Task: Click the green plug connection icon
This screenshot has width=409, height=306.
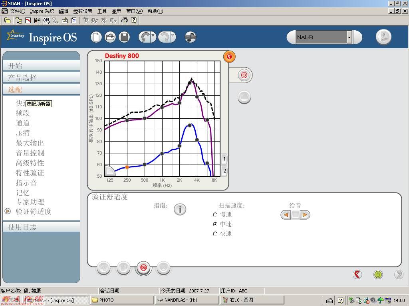Action: (x=378, y=274)
